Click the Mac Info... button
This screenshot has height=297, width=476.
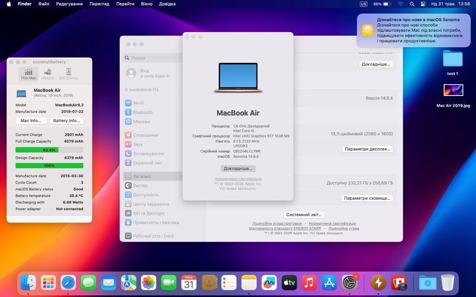point(31,121)
